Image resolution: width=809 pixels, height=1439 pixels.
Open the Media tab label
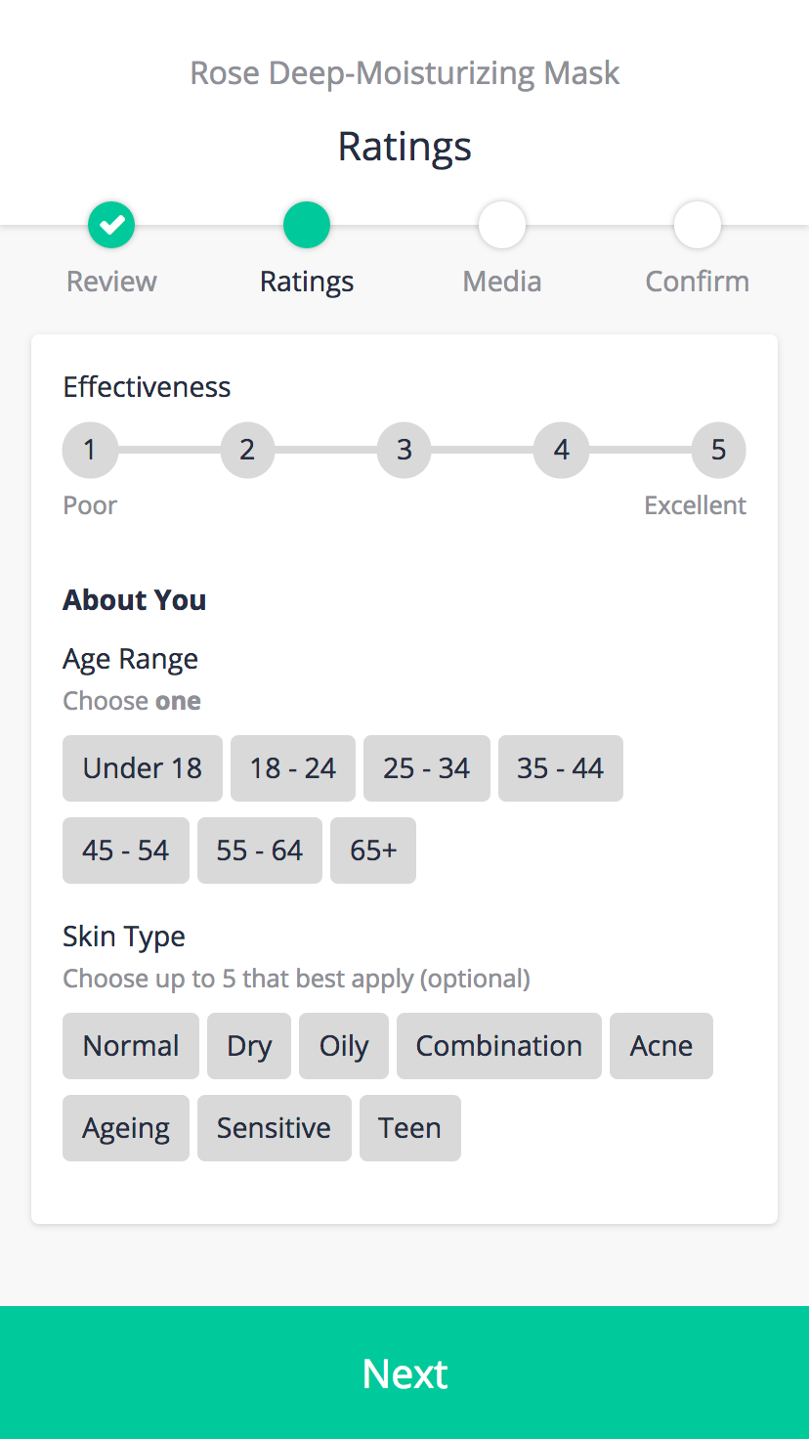[502, 282]
